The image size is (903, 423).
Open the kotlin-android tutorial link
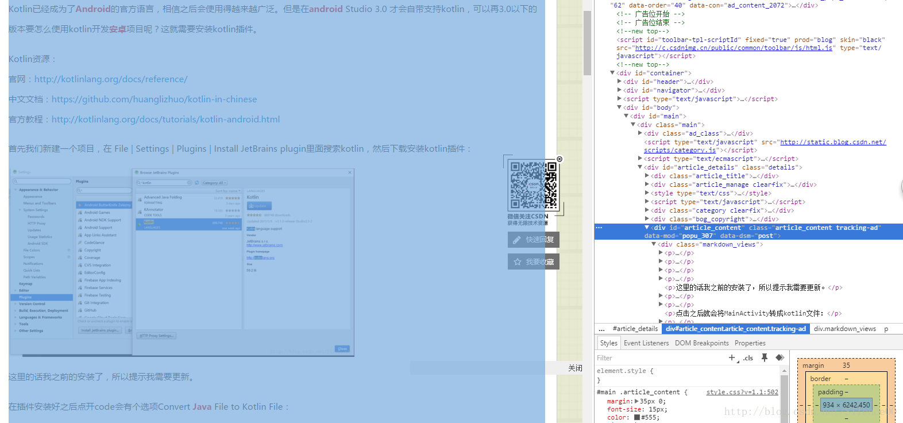coord(165,120)
